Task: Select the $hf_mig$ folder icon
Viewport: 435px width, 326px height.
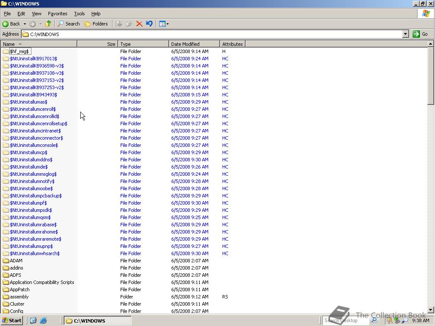Action: (6, 51)
